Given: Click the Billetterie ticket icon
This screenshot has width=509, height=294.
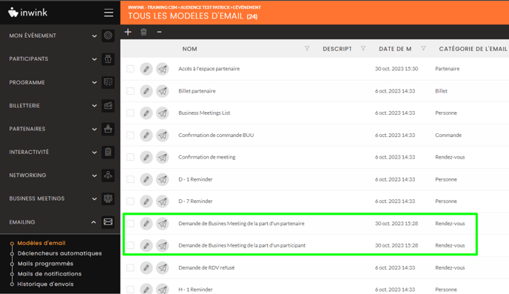Looking at the screenshot, I should 108,106.
